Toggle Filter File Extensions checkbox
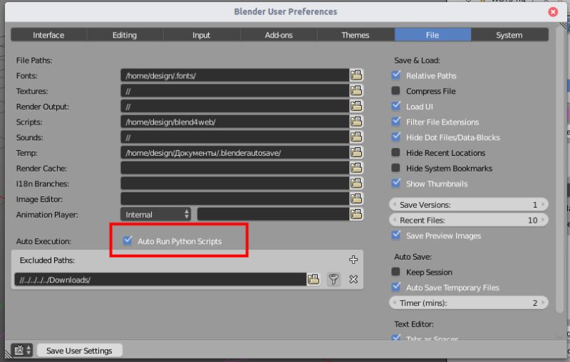 pyautogui.click(x=396, y=122)
